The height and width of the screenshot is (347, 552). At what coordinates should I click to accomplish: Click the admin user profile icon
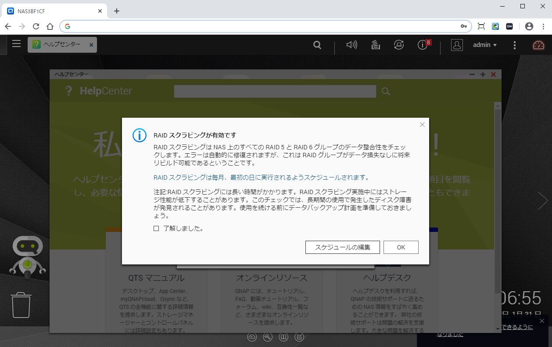tap(457, 45)
